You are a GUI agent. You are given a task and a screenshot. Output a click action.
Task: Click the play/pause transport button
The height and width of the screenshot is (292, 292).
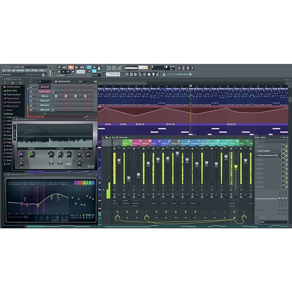[x=63, y=72]
